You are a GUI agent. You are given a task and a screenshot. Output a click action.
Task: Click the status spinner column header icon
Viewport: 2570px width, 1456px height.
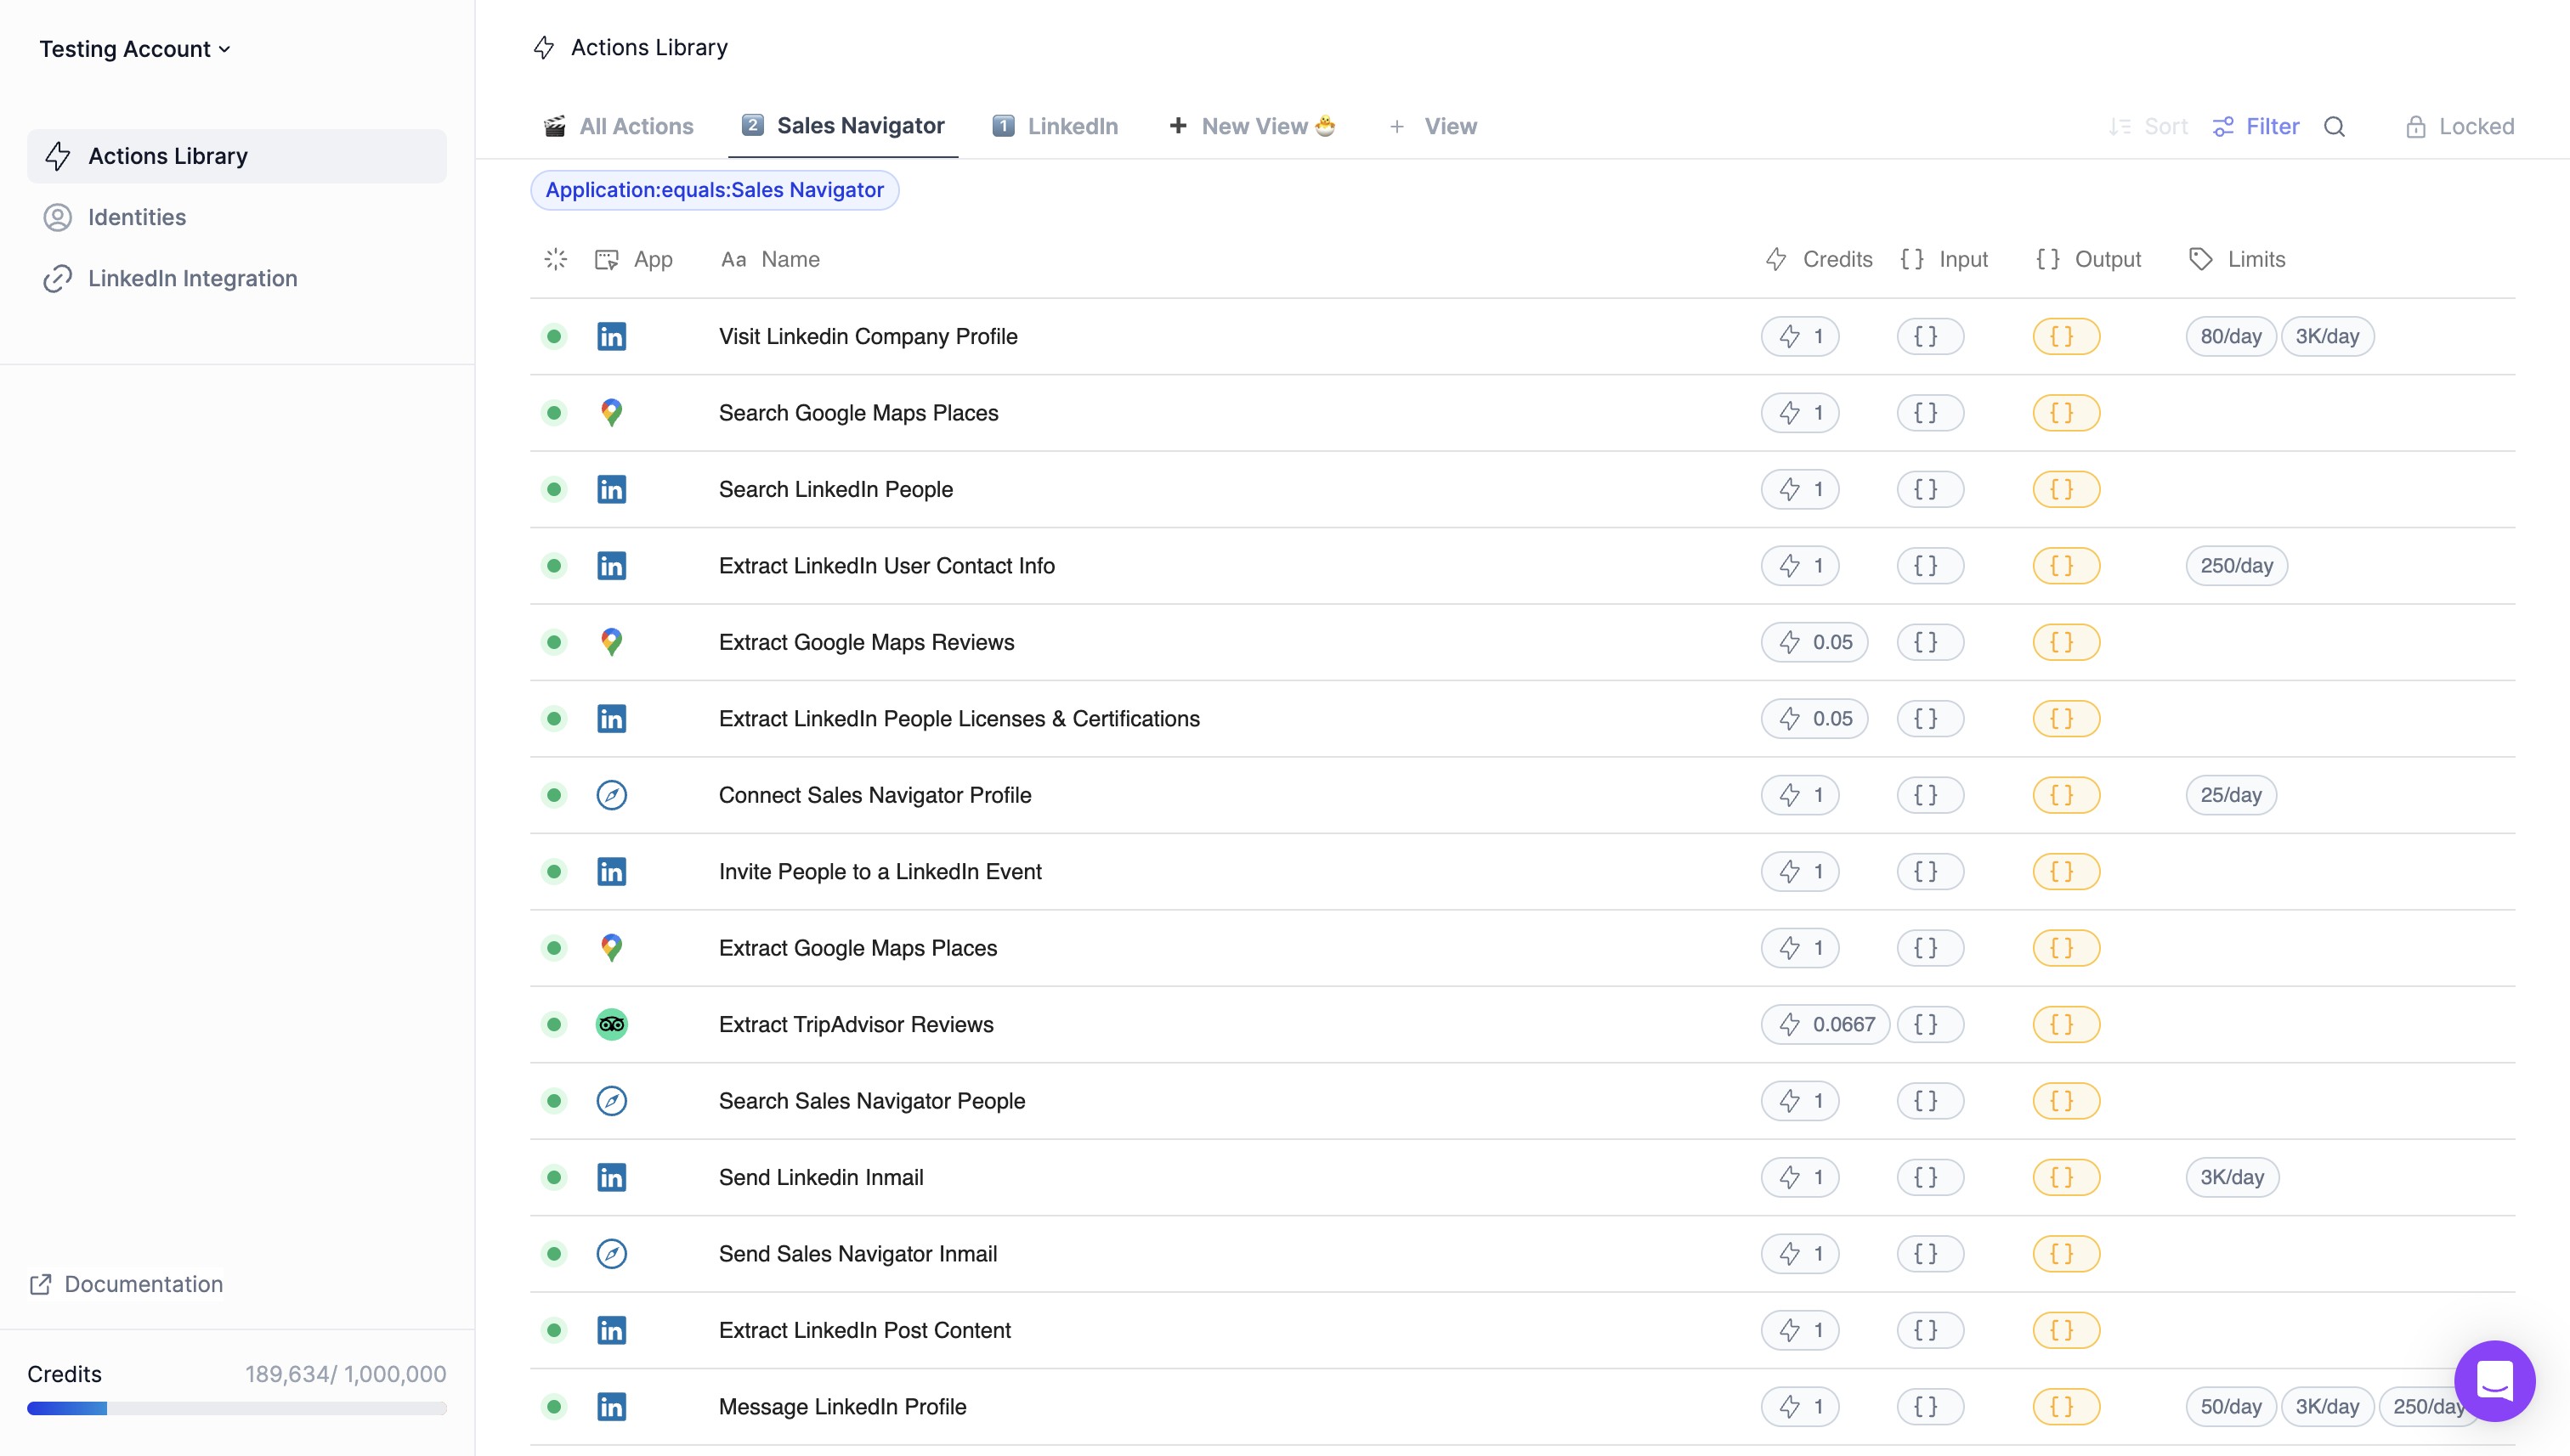(x=555, y=259)
